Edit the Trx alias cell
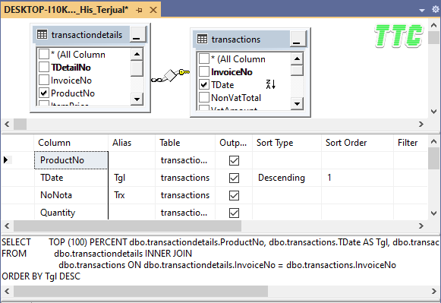This screenshot has width=441, height=303. (132, 195)
